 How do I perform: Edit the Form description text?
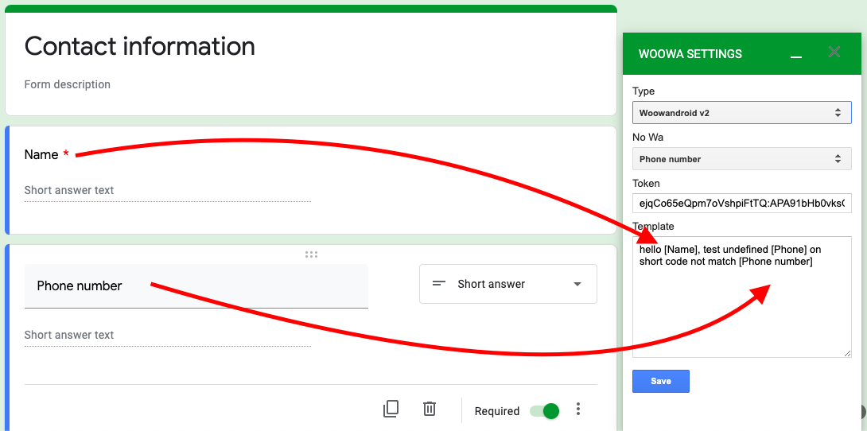(68, 84)
